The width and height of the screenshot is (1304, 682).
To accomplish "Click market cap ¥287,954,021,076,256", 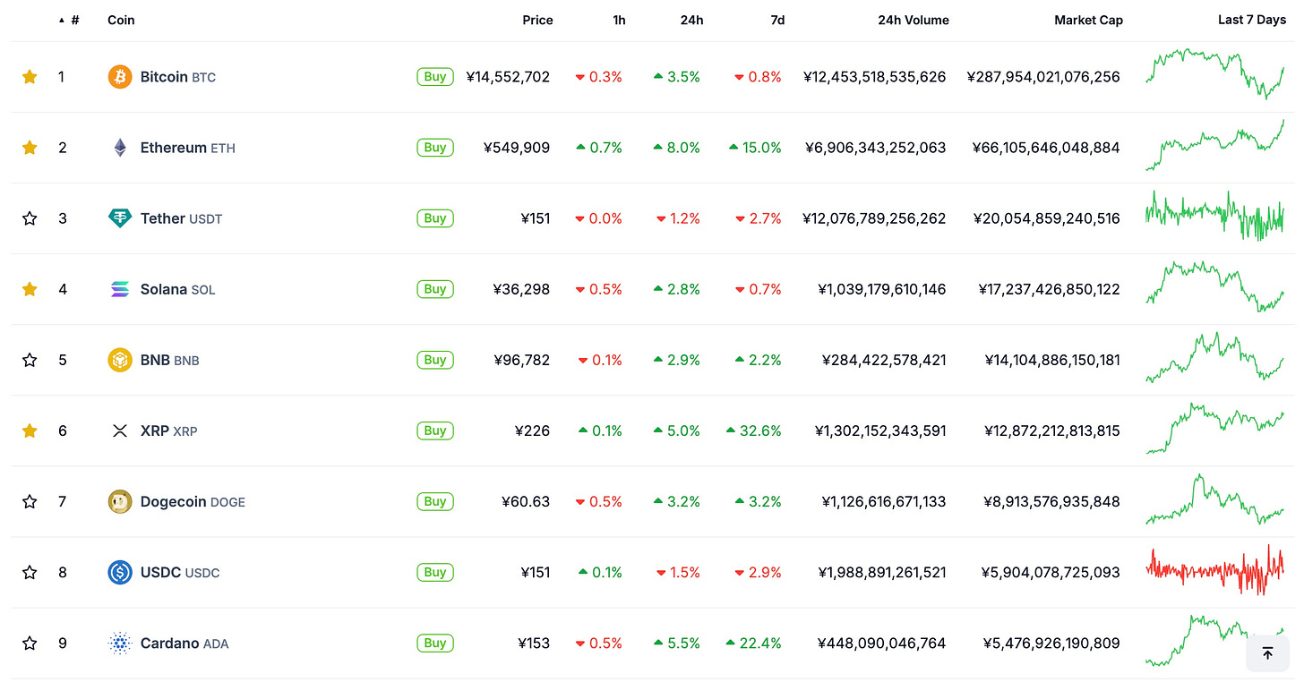I will tap(1043, 77).
